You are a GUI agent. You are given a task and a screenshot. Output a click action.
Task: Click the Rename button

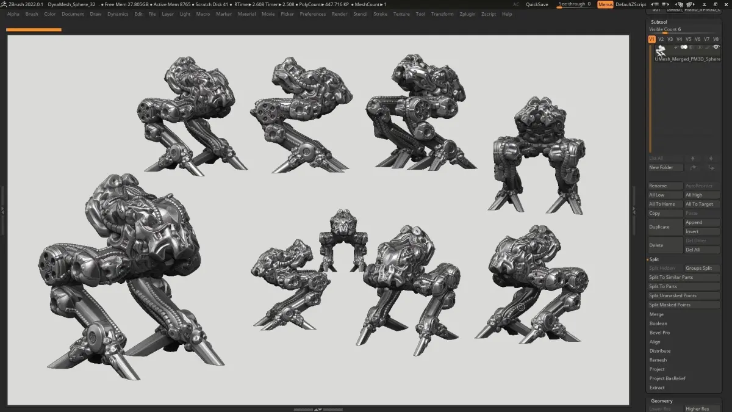(666, 186)
